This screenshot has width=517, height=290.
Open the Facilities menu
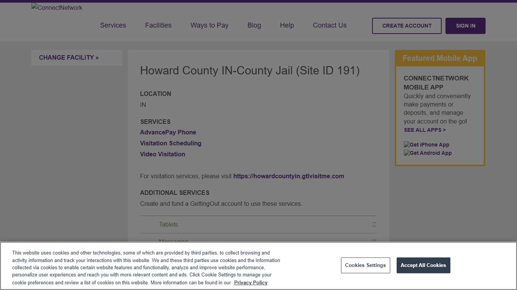coord(158,25)
